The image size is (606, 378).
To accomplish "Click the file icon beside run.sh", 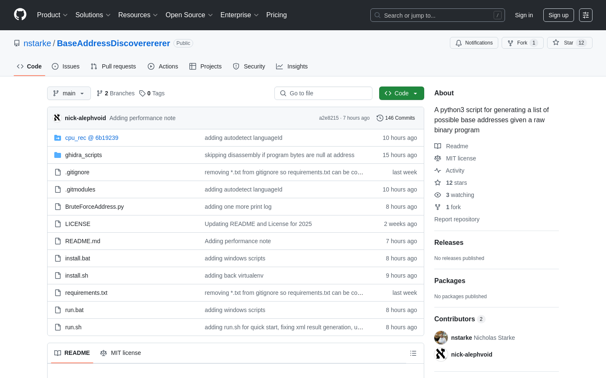I will pyautogui.click(x=58, y=327).
